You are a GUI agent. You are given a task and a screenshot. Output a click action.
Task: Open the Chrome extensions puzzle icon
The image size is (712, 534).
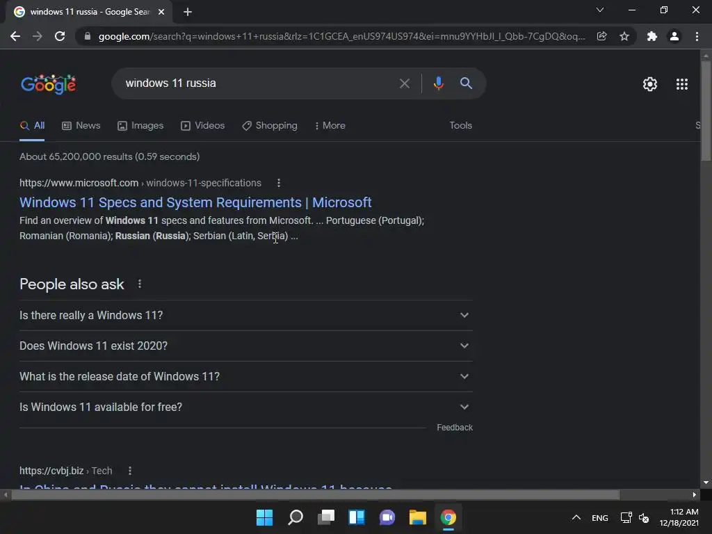click(x=652, y=36)
